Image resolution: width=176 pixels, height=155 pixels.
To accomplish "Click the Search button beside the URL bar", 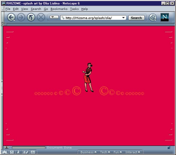I will pos(136,18).
